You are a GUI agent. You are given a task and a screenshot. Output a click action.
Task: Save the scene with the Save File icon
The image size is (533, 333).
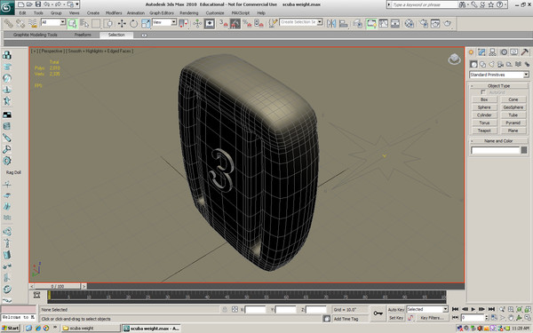(x=38, y=4)
